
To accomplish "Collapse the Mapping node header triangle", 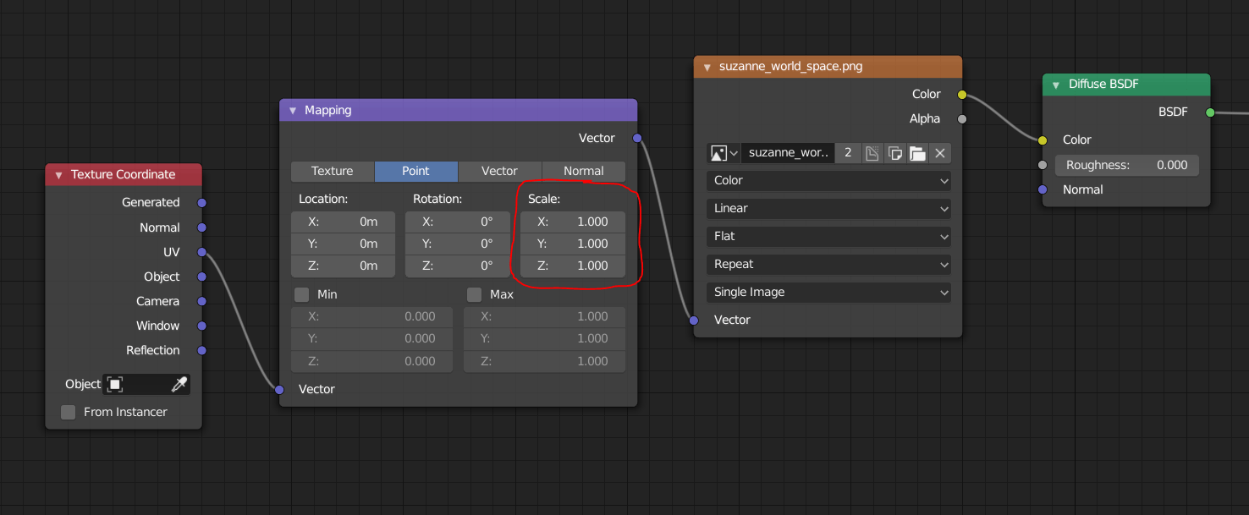I will [292, 109].
